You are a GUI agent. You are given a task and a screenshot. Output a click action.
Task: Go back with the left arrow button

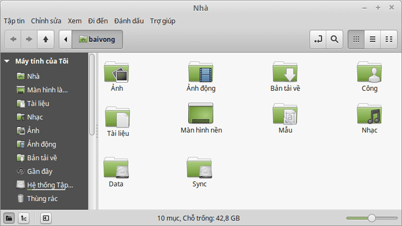coord(13,39)
